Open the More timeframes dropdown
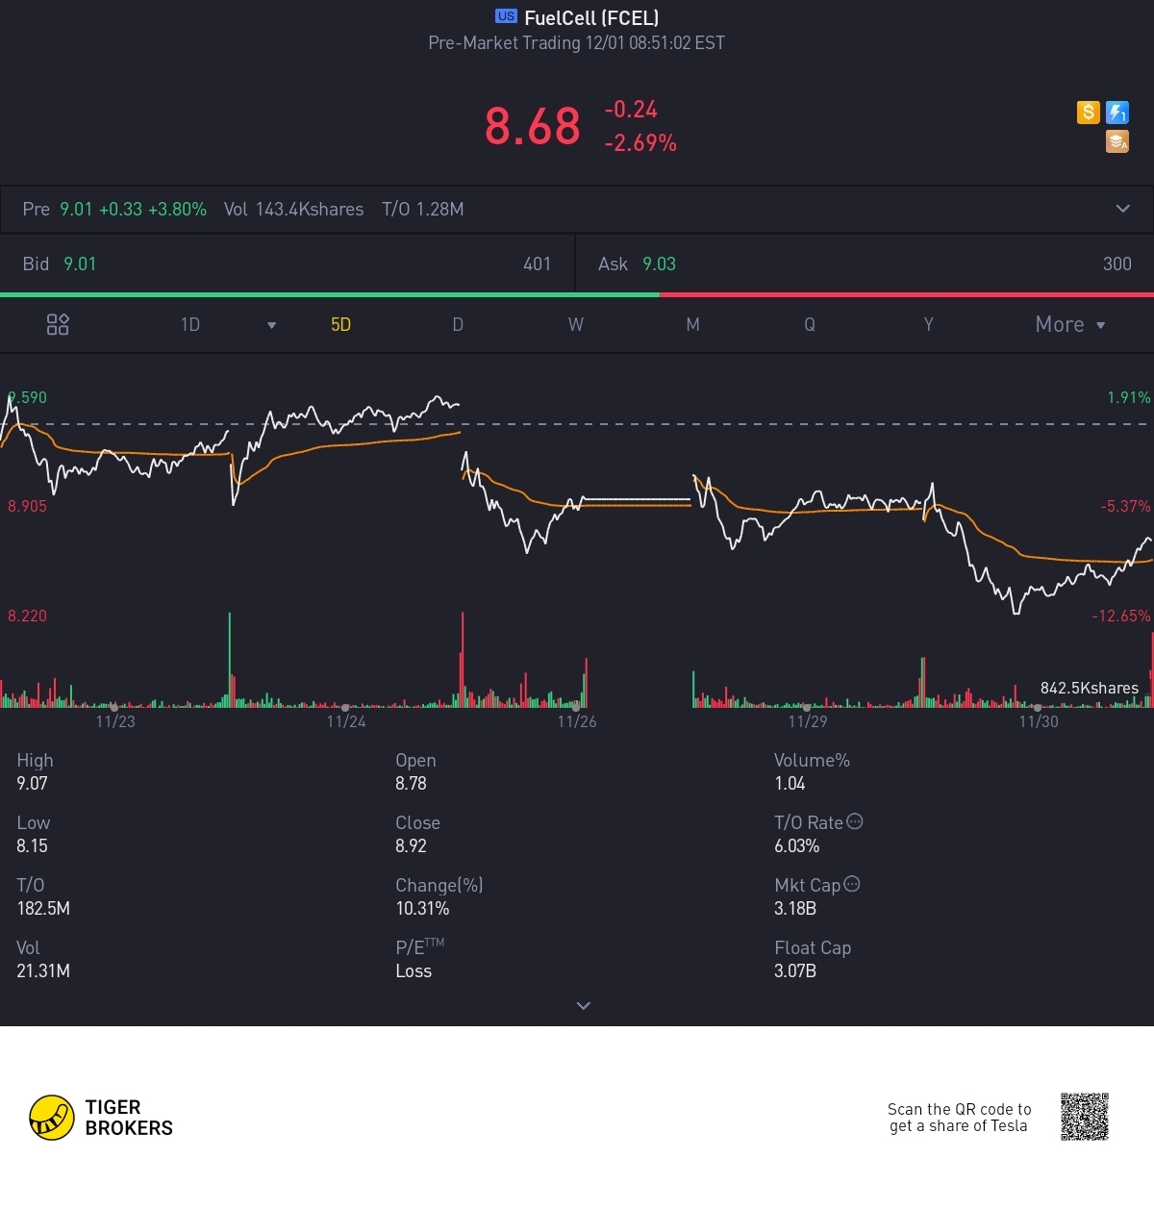Image resolution: width=1154 pixels, height=1209 pixels. click(1070, 324)
